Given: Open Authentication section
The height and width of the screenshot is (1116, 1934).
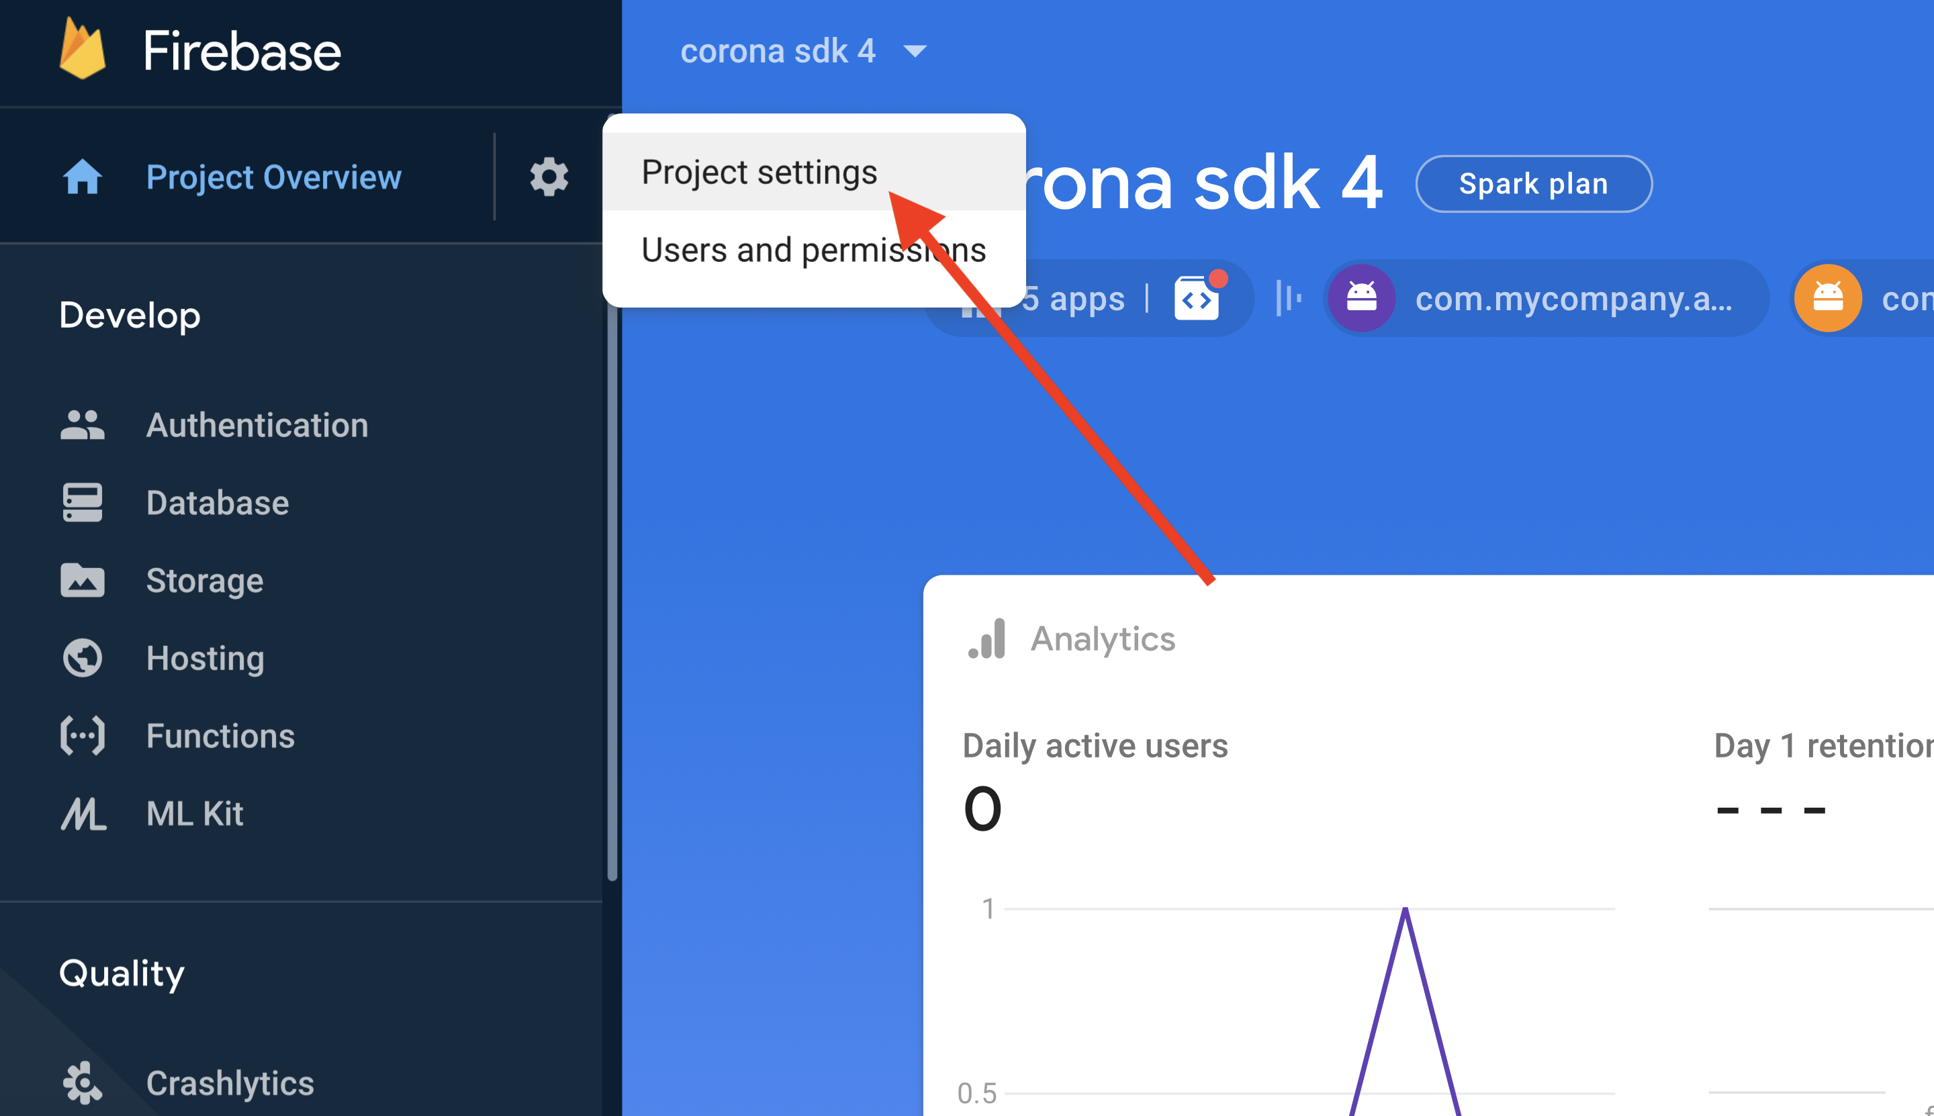Looking at the screenshot, I should pyautogui.click(x=257, y=426).
